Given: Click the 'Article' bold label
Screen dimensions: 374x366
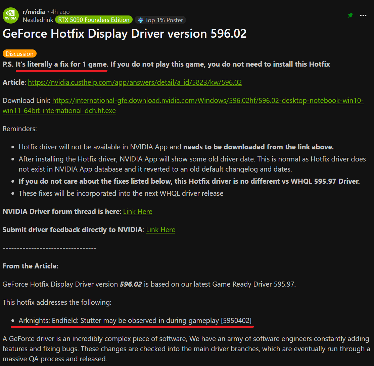Looking at the screenshot, I should [x=13, y=82].
